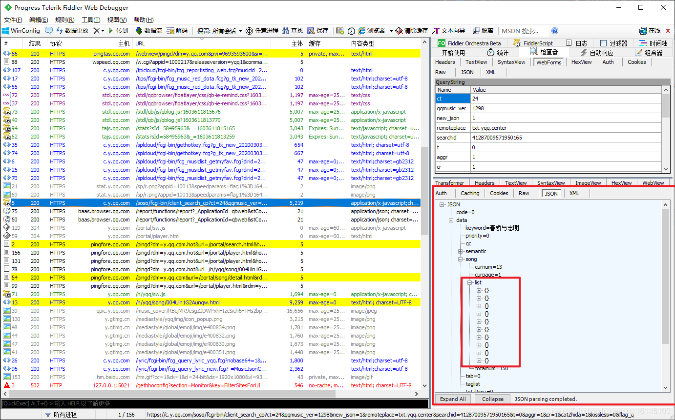The height and width of the screenshot is (420, 675).
Task: Click the 数据重放 replay button
Action: pyautogui.click(x=72, y=31)
